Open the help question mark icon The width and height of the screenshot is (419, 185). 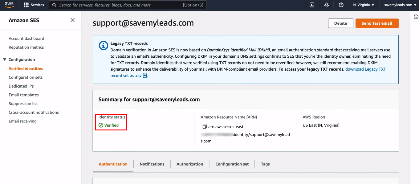[x=341, y=5]
